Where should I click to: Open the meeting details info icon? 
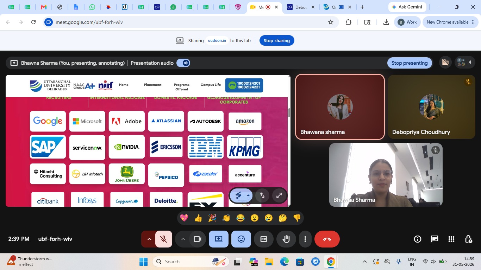click(418, 239)
